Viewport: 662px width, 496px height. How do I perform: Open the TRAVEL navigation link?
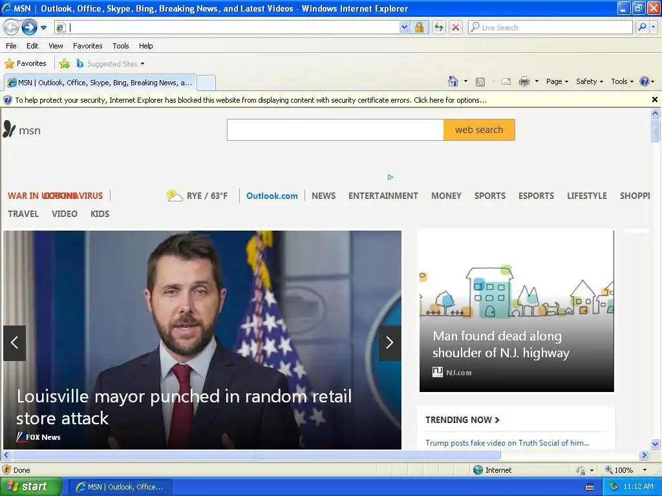click(23, 214)
